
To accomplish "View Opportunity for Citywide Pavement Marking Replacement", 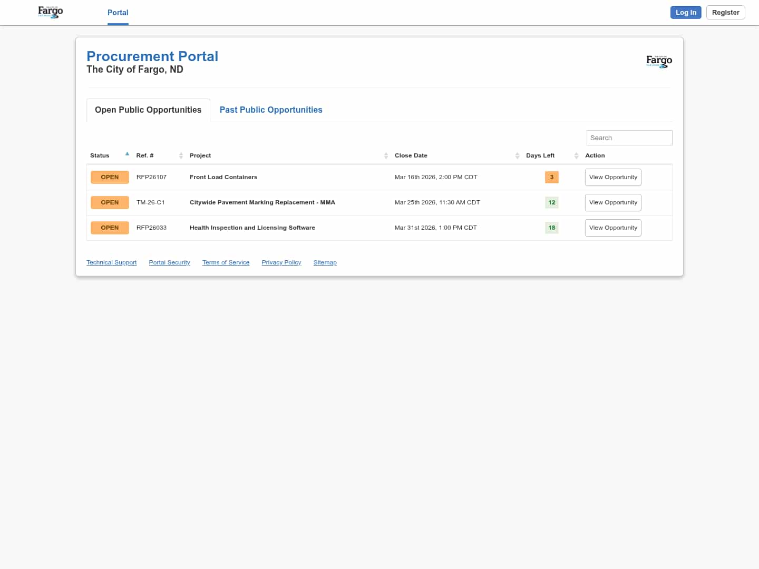I will 613,203.
